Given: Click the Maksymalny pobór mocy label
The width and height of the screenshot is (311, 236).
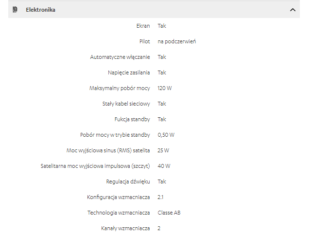Looking at the screenshot, I should coord(120,88).
